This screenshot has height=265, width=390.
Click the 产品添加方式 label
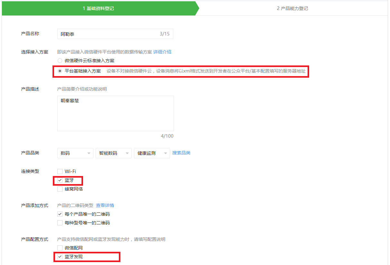(x=34, y=205)
